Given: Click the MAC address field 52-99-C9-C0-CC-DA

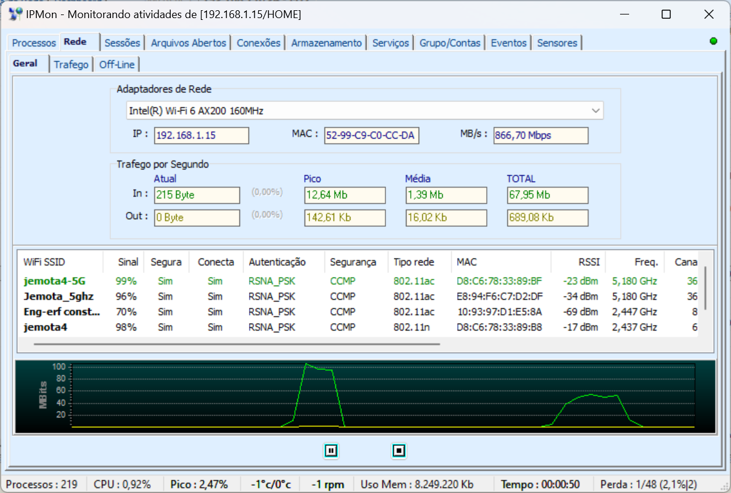Looking at the screenshot, I should pyautogui.click(x=372, y=135).
